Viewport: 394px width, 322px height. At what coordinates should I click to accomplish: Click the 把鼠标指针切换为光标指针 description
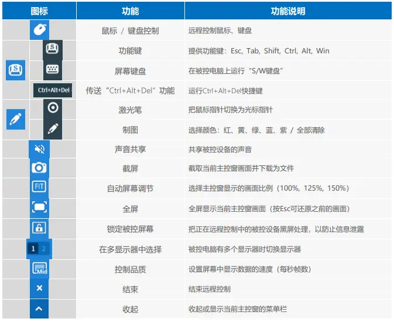click(x=231, y=110)
